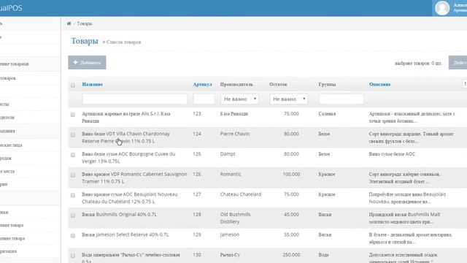Screen dimensions: 467x263
Task: Check the Jameson Select Reserve row
Action: [x=73, y=235]
